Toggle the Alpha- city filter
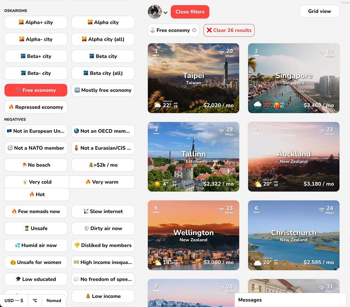Viewport: 350px width, 307px height. click(36, 39)
